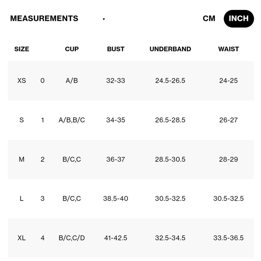Expand the Measurements dropdown arrow
The height and width of the screenshot is (261, 261).
(x=104, y=19)
